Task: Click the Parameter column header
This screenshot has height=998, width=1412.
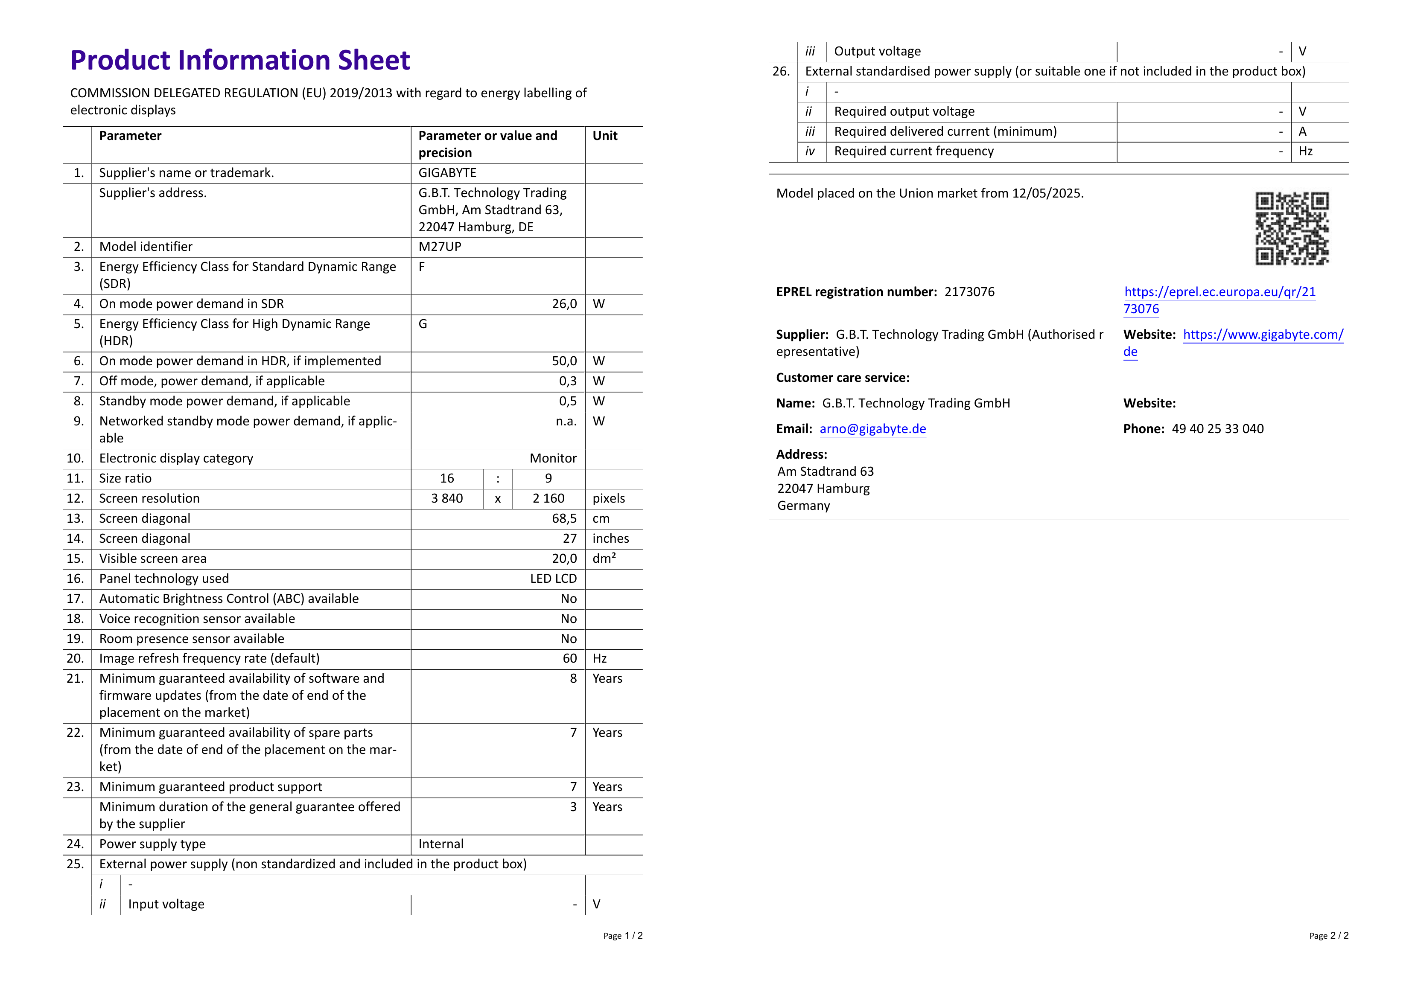Action: tap(130, 136)
